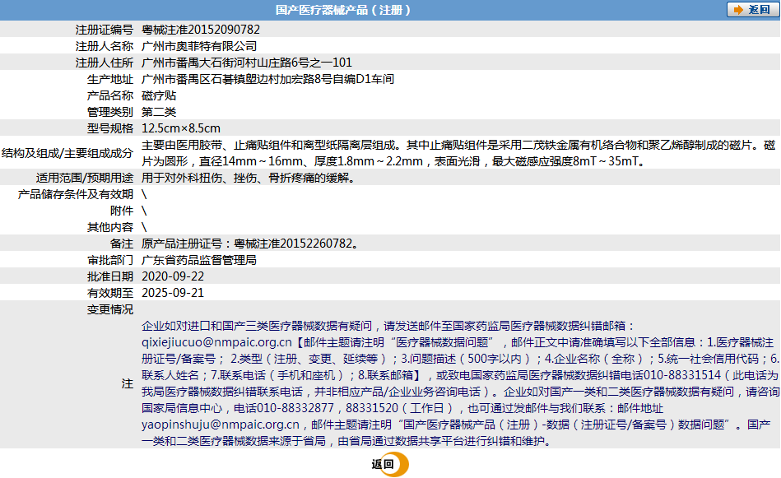Select address 广州市番禺大石街河村山庄路6号之一101

[x=247, y=63]
